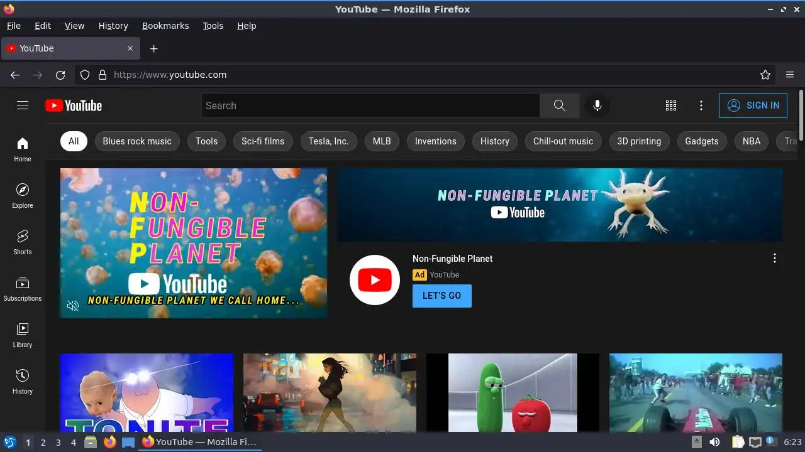Unmute the Non-Fungible Planet ad video

(73, 306)
